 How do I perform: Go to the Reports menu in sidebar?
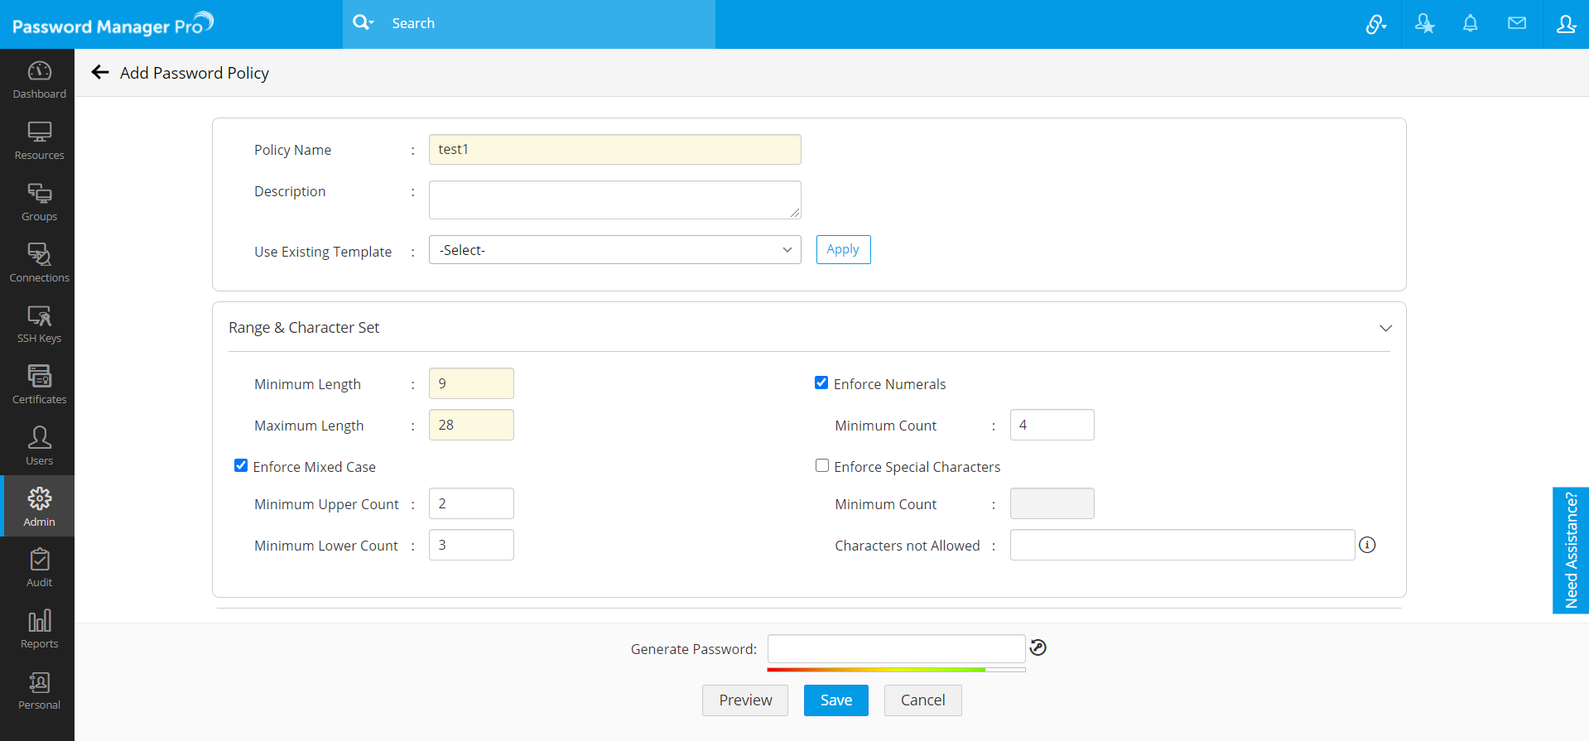pos(39,629)
